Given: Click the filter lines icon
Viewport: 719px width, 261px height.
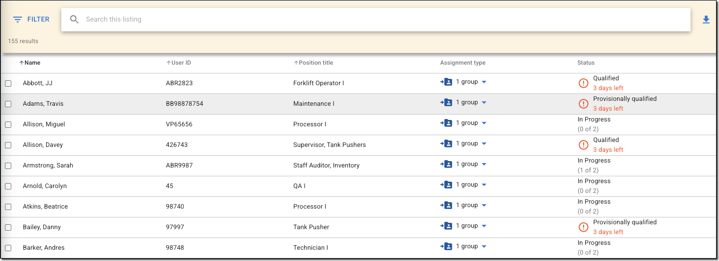Looking at the screenshot, I should point(18,20).
